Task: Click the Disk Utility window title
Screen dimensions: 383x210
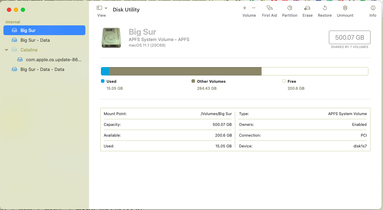Action: [126, 10]
